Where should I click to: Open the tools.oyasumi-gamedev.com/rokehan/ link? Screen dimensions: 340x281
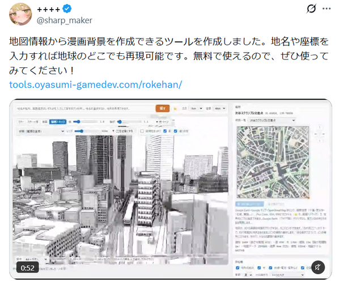pyautogui.click(x=95, y=84)
